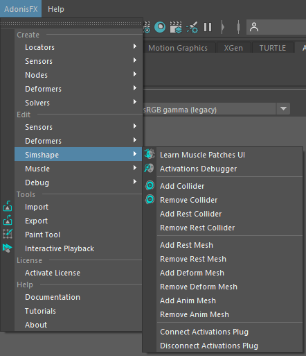Start Interactive Playback from menu
The height and width of the screenshot is (356, 306).
tap(78, 248)
